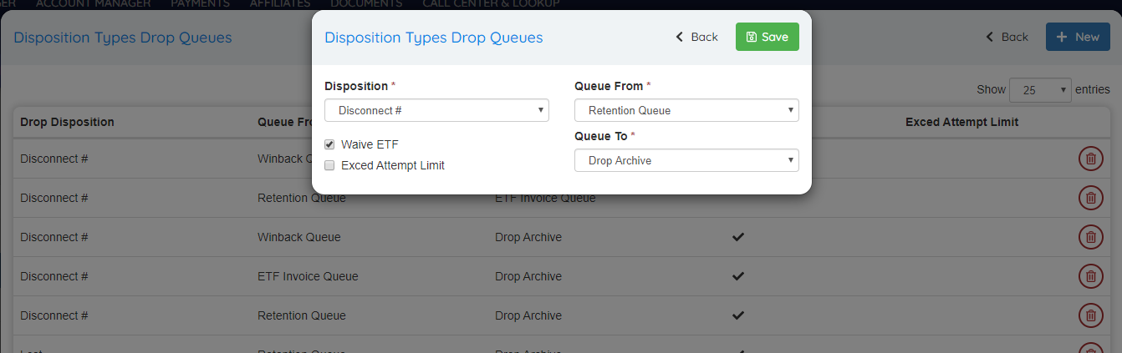Delete the ETF Invoice Queue to Drop Archive row

pyautogui.click(x=1090, y=276)
